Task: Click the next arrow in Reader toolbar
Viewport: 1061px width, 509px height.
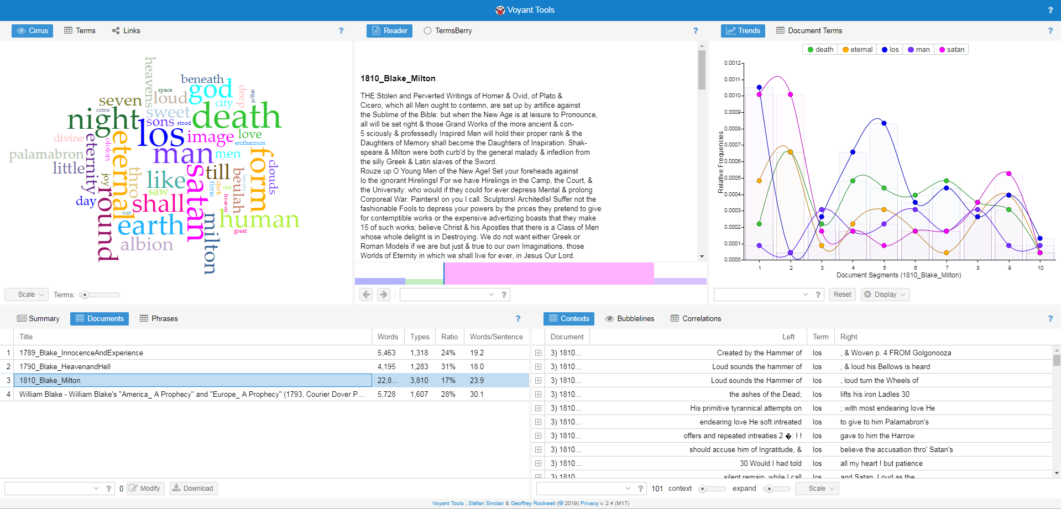Action: pos(384,295)
